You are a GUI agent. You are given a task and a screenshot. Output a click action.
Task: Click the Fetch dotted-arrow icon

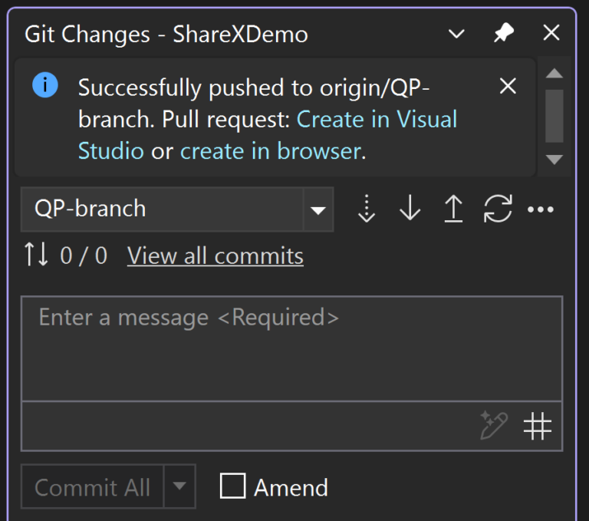(367, 209)
